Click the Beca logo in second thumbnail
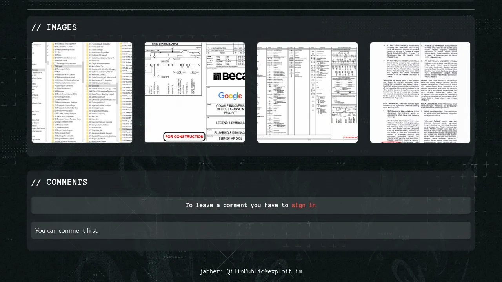The width and height of the screenshot is (502, 282). [229, 76]
